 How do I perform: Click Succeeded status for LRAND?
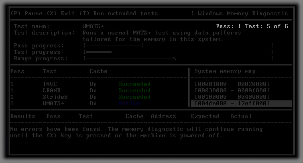[x=134, y=90]
